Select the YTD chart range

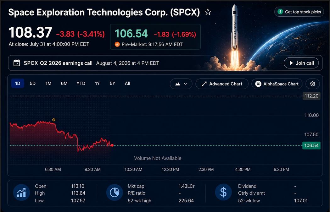point(81,84)
